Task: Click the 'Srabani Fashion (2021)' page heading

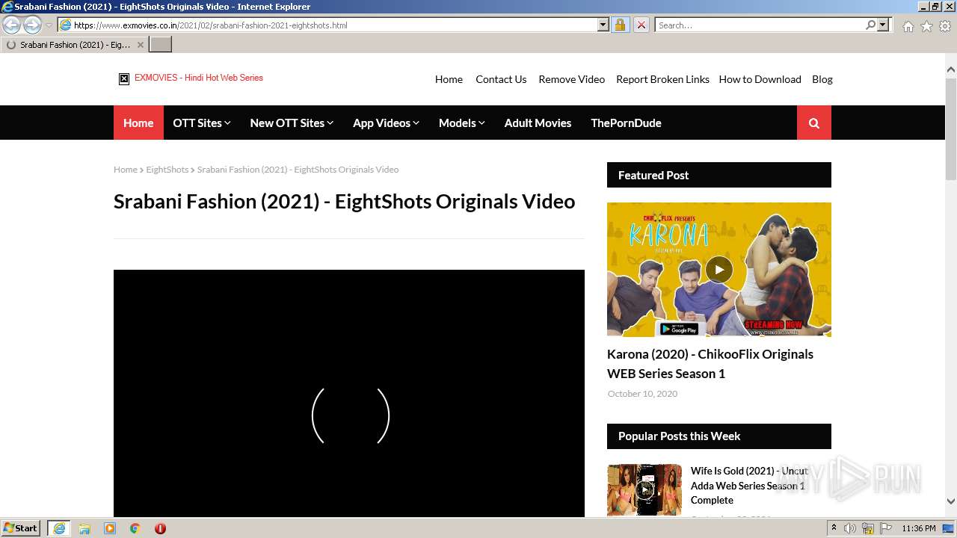Action: click(x=345, y=202)
